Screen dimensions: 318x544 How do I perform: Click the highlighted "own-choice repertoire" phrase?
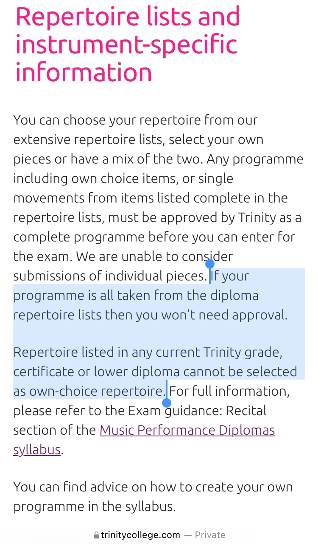click(97, 391)
